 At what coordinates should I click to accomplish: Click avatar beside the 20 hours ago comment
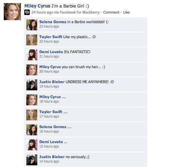point(32,70)
